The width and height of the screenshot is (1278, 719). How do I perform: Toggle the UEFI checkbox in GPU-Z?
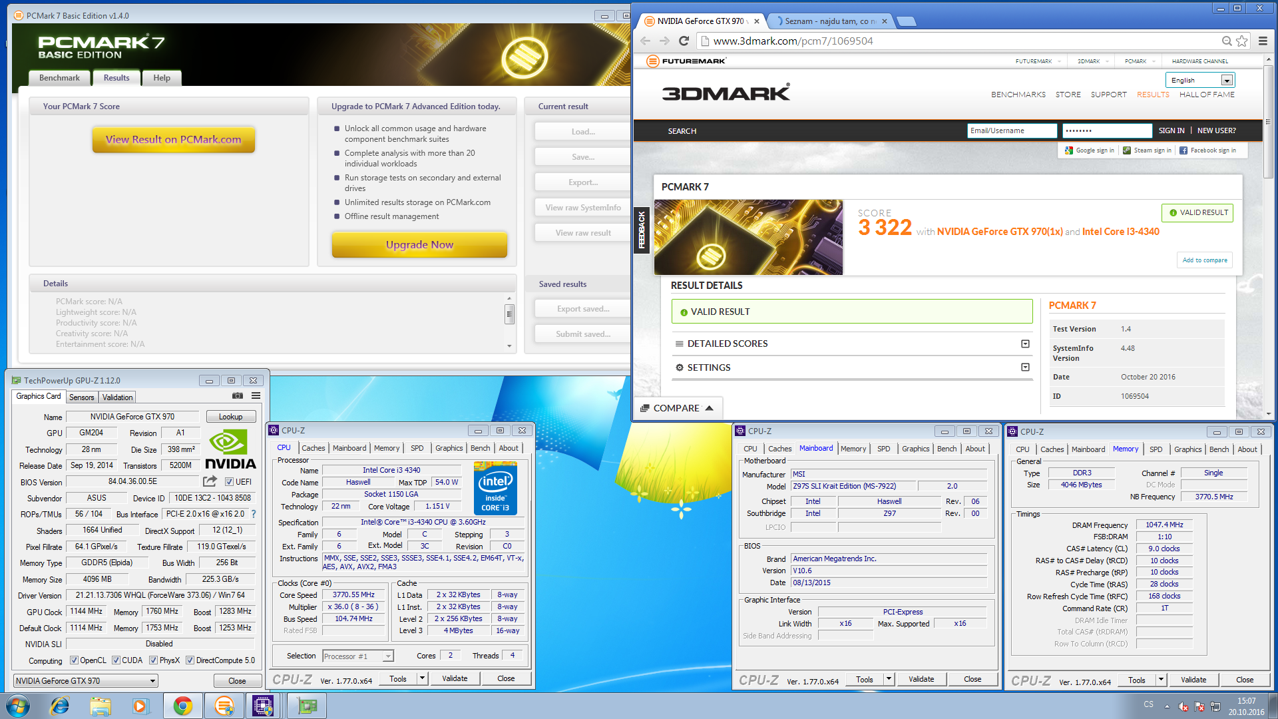229,481
